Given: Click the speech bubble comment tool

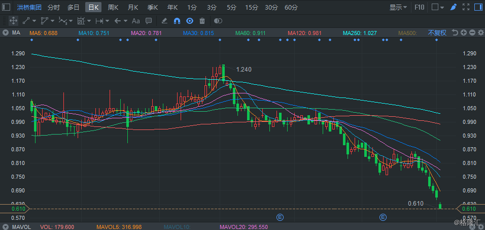Looking at the screenshot, I should (x=149, y=21).
